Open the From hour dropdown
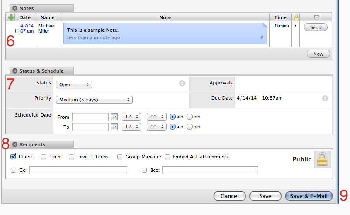Image resolution: width=350 pixels, height=215 pixels. coord(132,117)
